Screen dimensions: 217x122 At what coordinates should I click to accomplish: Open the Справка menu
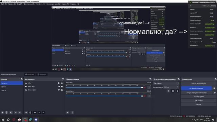(75, 4)
